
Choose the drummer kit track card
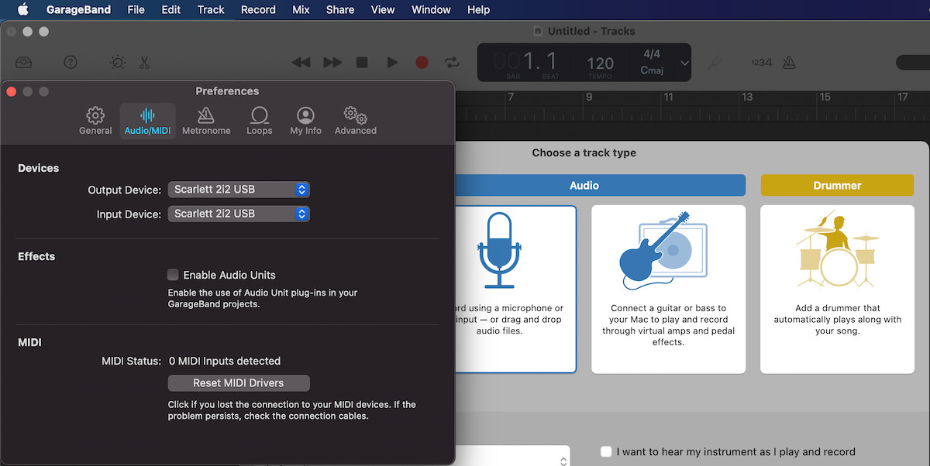coord(837,290)
